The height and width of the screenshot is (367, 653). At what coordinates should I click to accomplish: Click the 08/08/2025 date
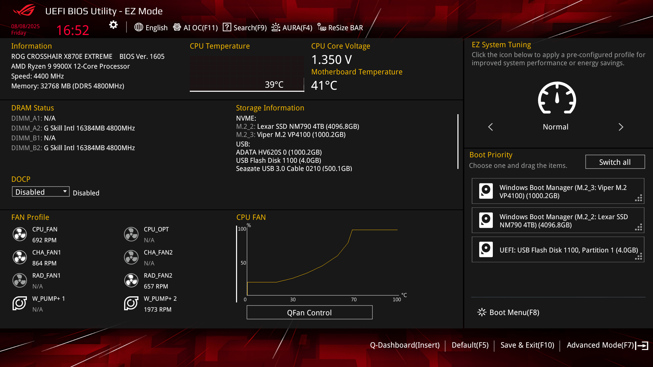tap(26, 26)
